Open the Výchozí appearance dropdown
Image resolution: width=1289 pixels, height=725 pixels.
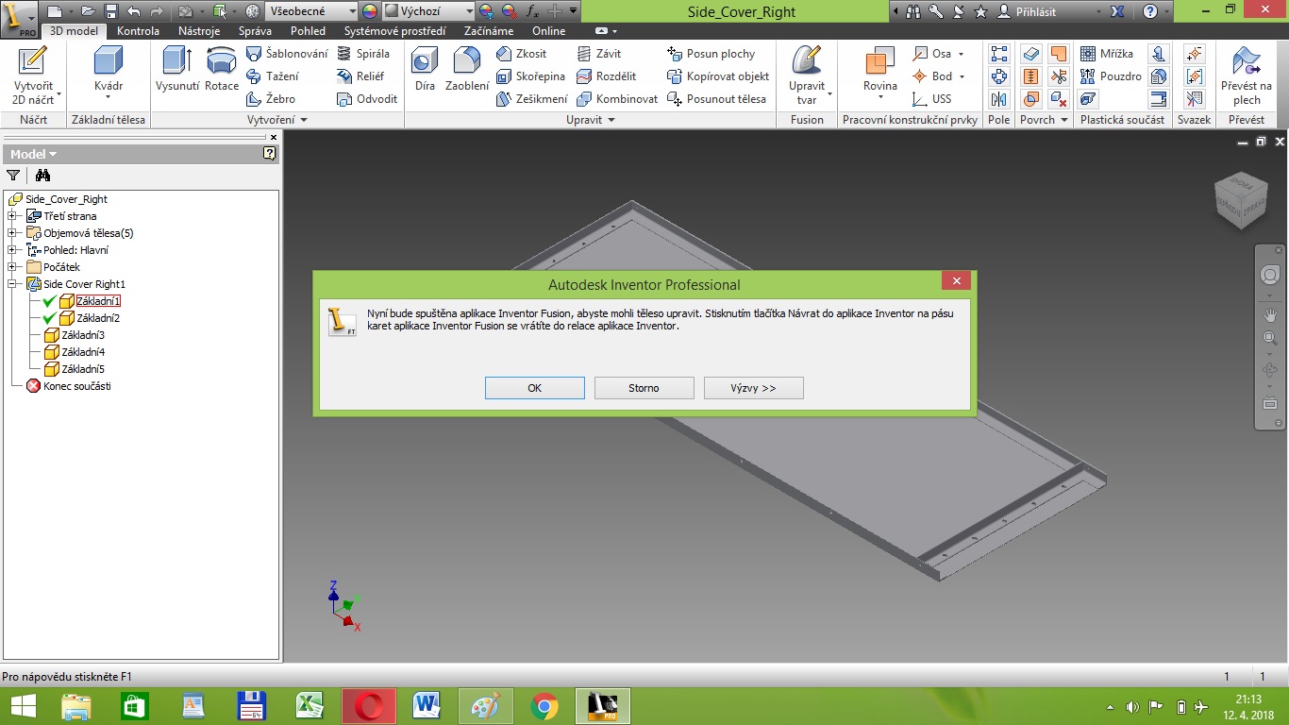[x=428, y=11]
